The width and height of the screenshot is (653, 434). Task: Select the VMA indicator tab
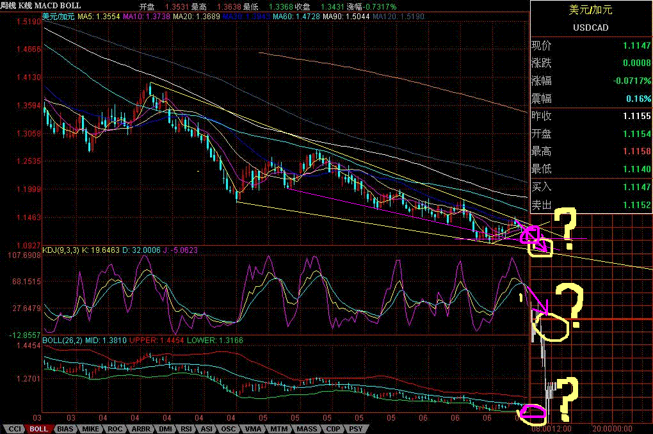click(x=253, y=429)
